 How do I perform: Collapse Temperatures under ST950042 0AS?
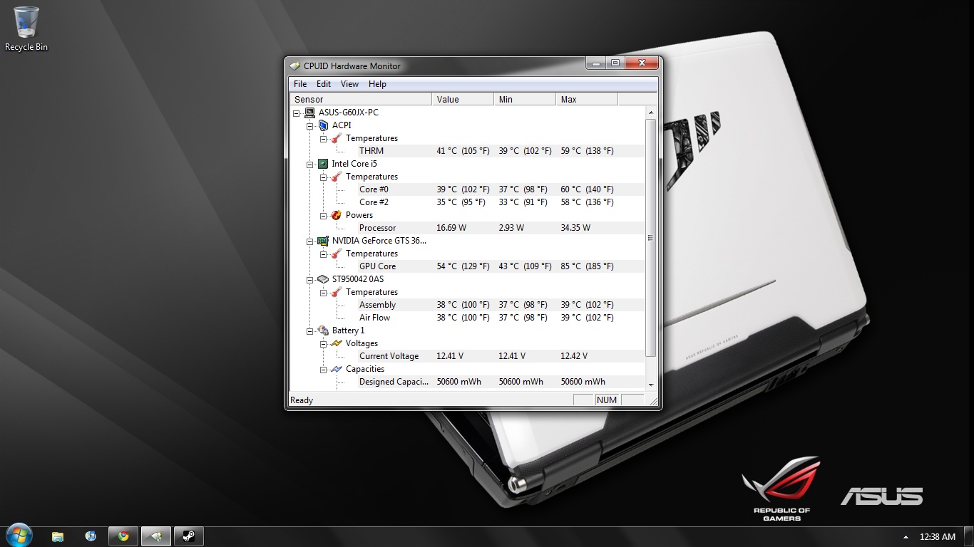tap(324, 292)
